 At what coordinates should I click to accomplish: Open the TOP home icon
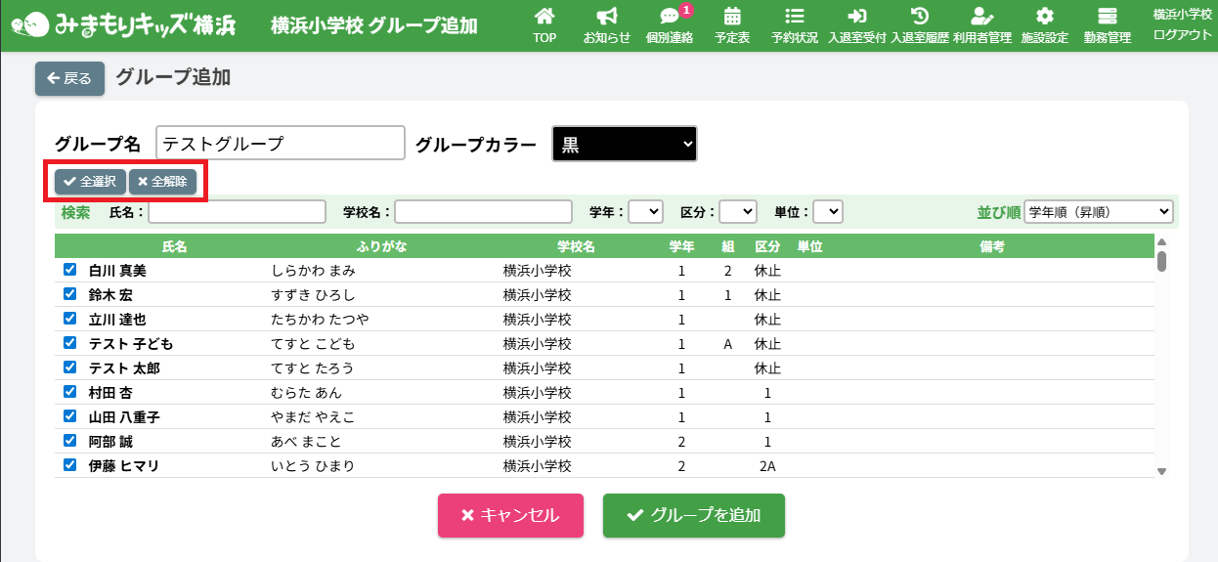544,17
